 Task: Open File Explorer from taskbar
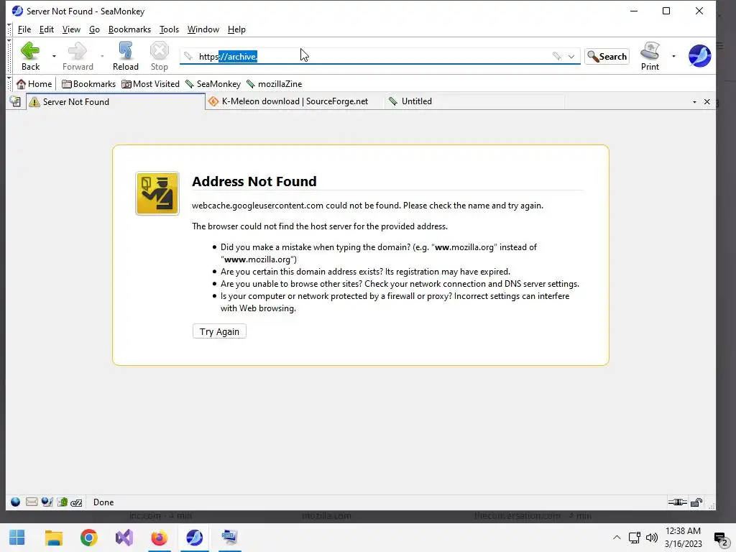tap(53, 538)
